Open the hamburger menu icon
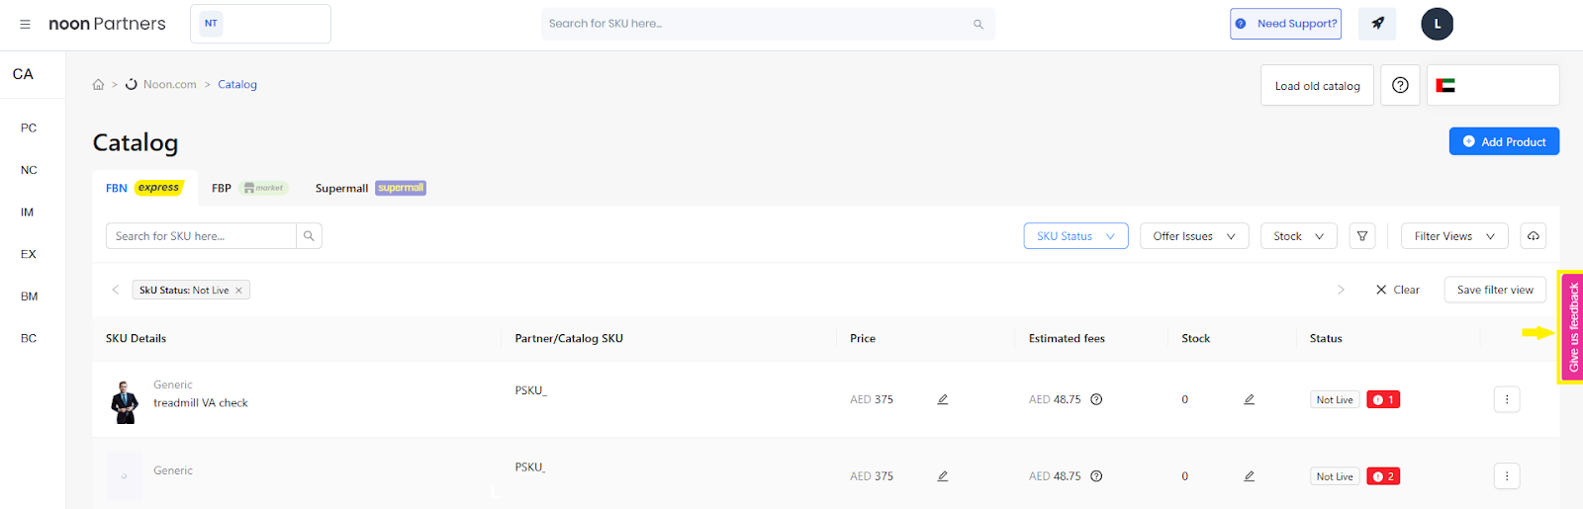Image resolution: width=1583 pixels, height=509 pixels. tap(25, 24)
